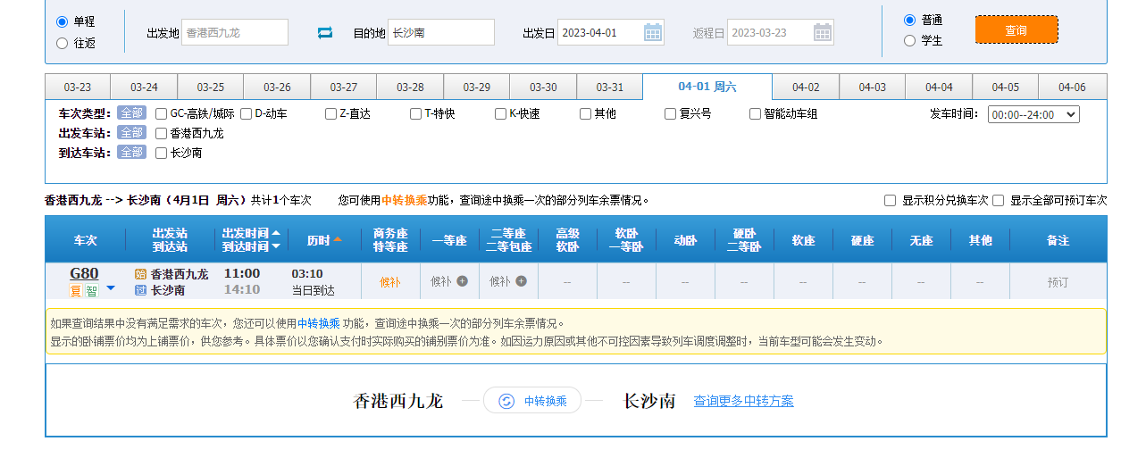The width and height of the screenshot is (1146, 458).
Task: Check 显示全部可预订车次 option
Action: [998, 201]
